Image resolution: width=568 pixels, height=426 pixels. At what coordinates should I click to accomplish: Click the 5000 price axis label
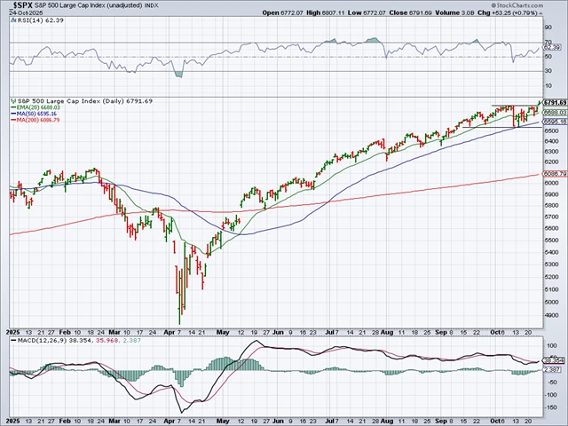(550, 302)
